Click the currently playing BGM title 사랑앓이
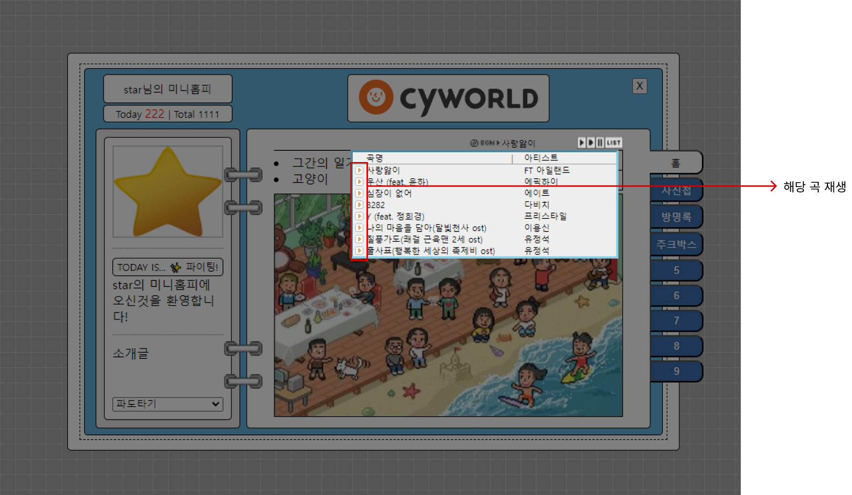This screenshot has height=495, width=852. coord(518,143)
